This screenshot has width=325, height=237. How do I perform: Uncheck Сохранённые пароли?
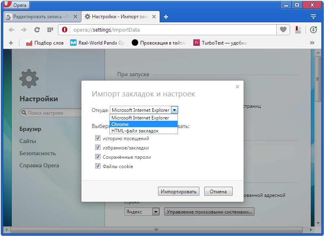click(x=98, y=157)
